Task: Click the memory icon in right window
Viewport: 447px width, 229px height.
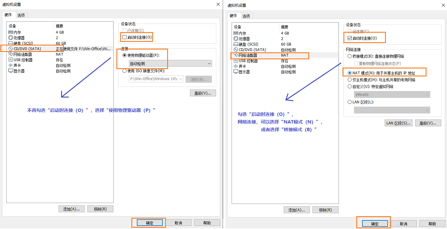Action: tap(236, 33)
